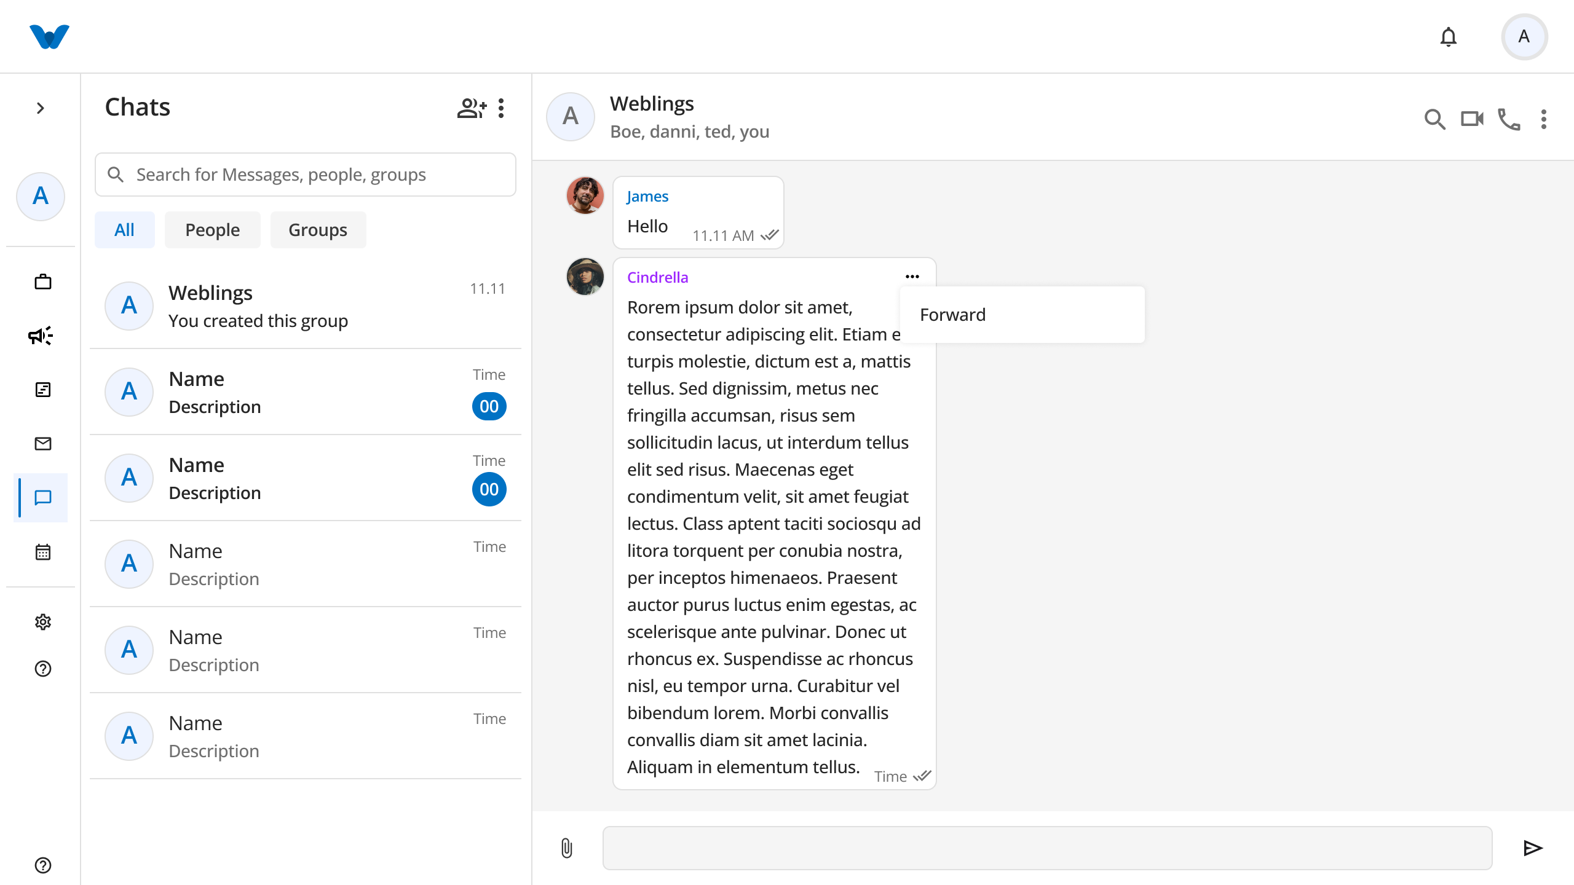Open conversation more options menu
This screenshot has width=1574, height=885.
pos(1544,119)
